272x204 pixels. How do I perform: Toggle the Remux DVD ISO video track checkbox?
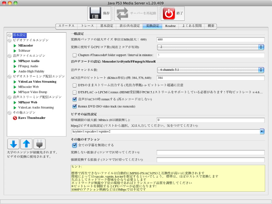[75, 106]
